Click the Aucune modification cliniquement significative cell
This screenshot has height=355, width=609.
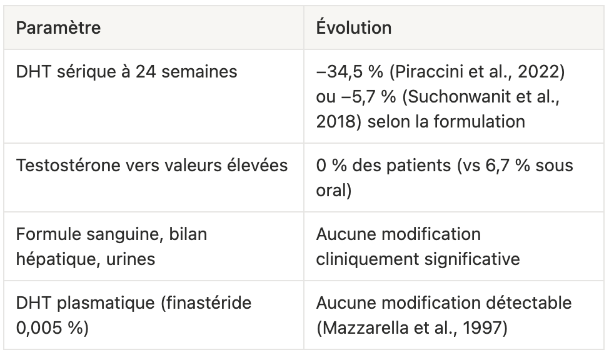pos(454,246)
